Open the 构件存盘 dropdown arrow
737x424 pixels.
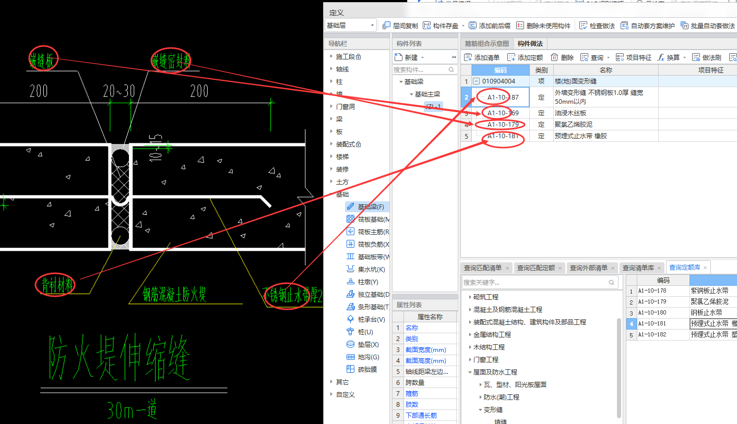click(462, 26)
